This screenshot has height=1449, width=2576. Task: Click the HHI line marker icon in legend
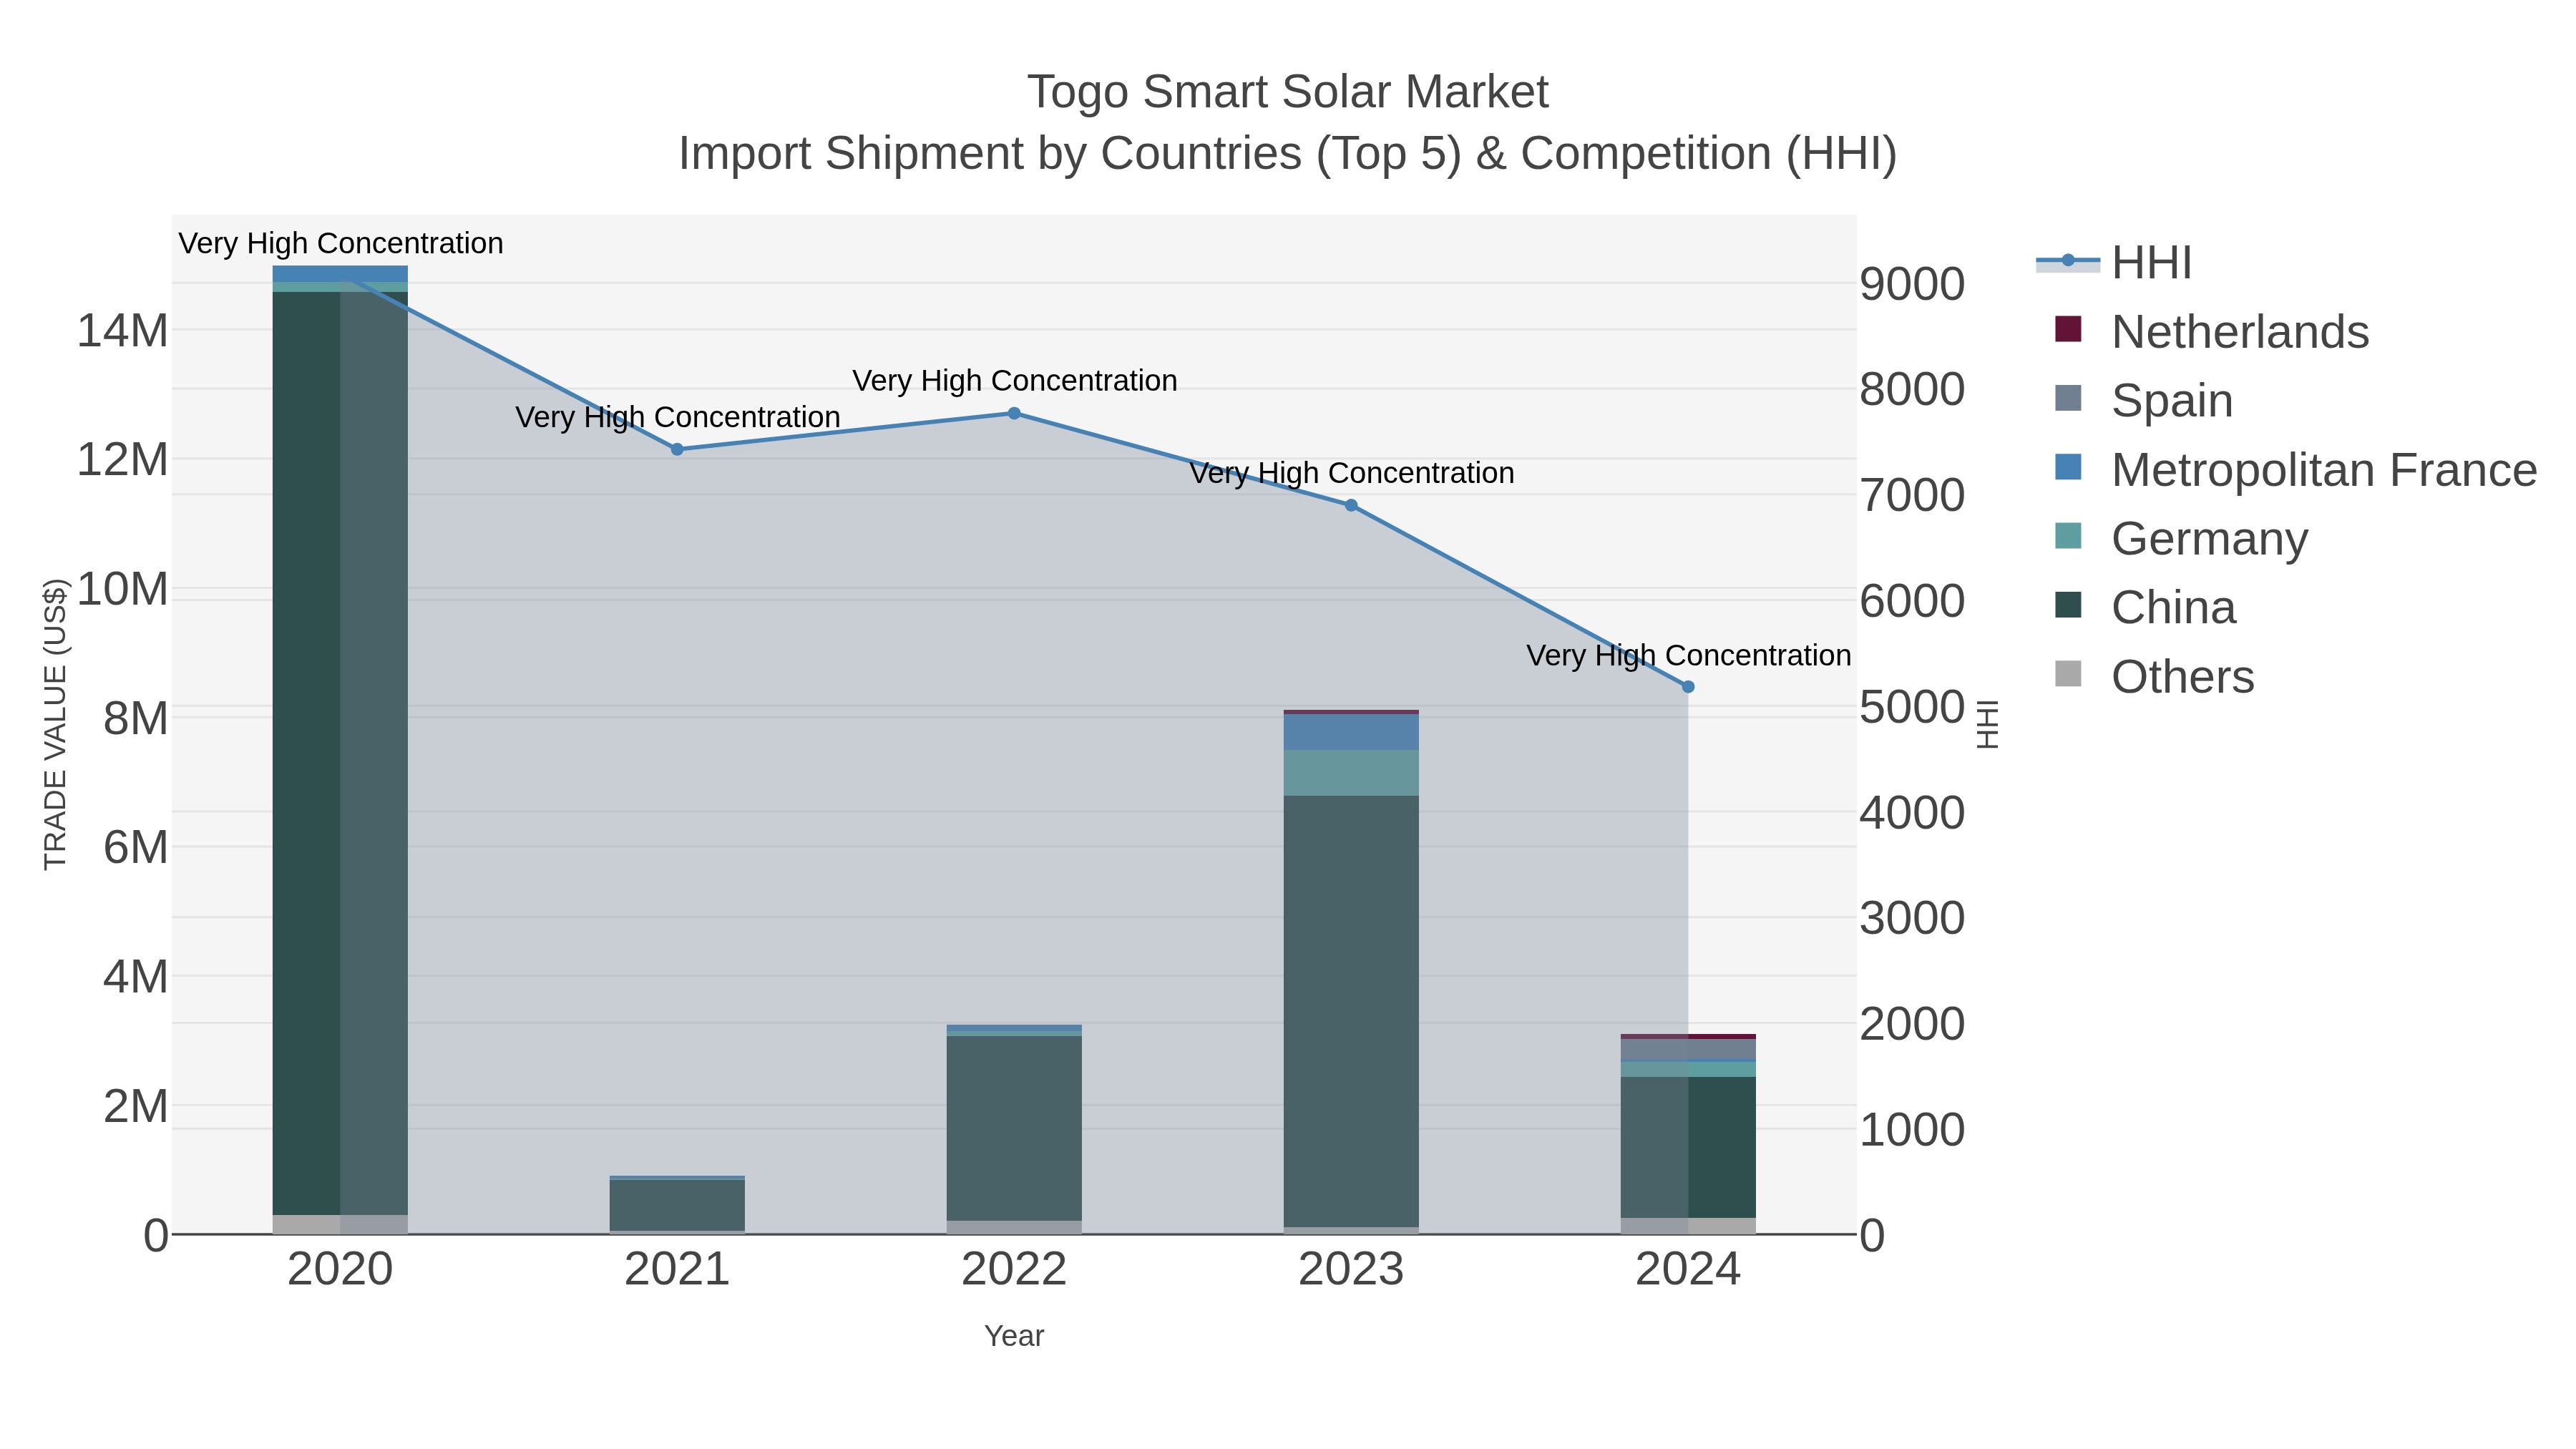pyautogui.click(x=2068, y=261)
